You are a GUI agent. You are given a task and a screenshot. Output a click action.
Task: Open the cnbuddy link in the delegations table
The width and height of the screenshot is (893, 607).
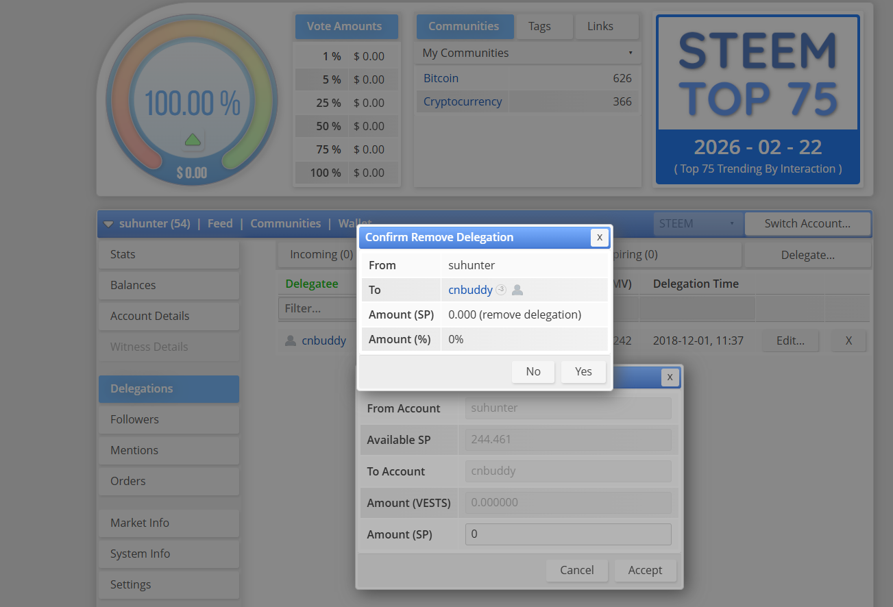point(323,340)
